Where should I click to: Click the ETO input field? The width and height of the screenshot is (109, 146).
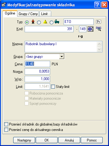pos(79,22)
